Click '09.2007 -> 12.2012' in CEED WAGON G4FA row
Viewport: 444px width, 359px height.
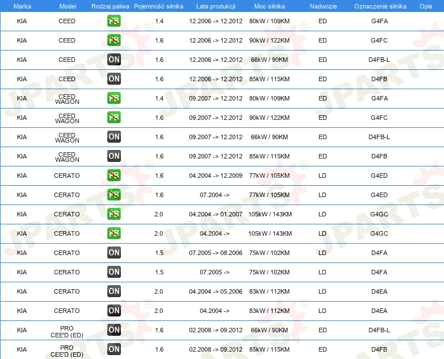coord(216,98)
